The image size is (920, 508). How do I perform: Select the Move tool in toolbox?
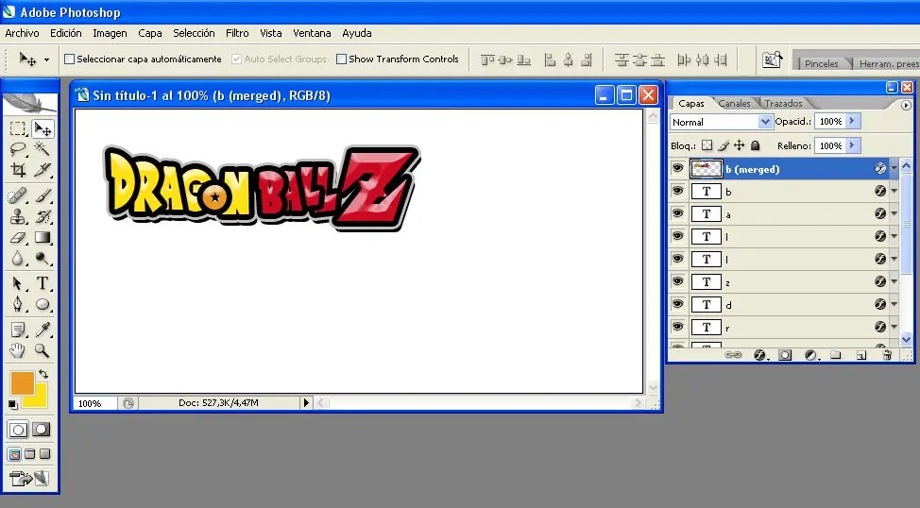[43, 127]
